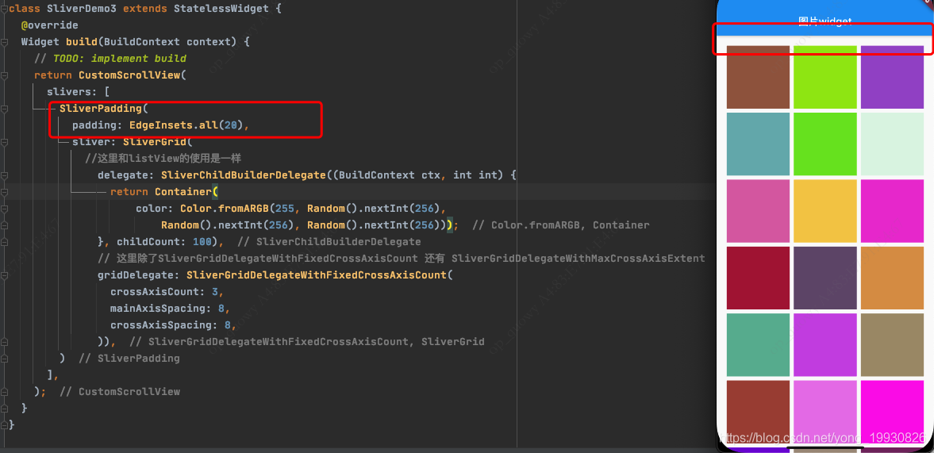Tap the violet tile beside the sea green tile
Screen dimensions: 934x453
click(x=825, y=344)
